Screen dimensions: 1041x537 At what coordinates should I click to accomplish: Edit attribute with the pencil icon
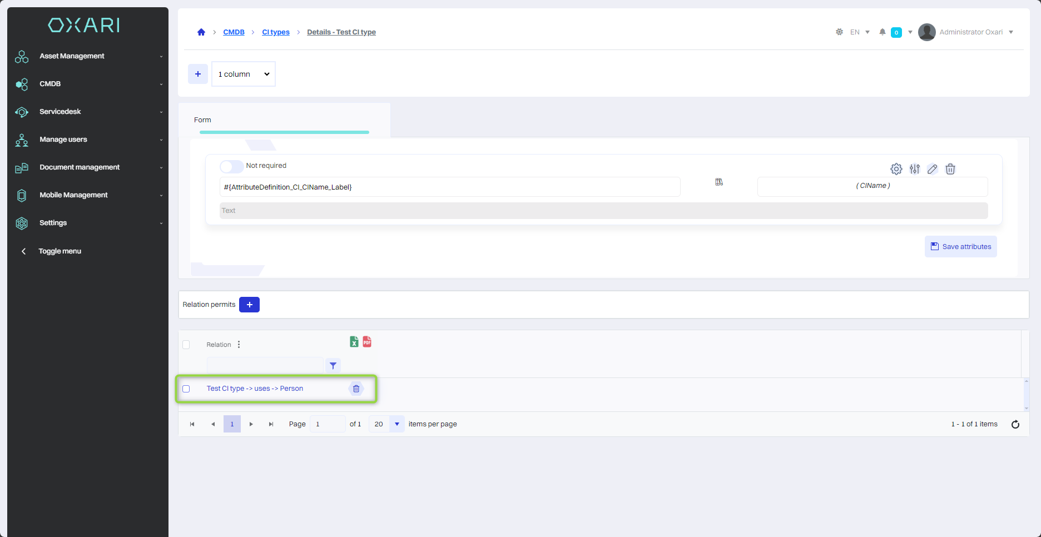(x=933, y=169)
